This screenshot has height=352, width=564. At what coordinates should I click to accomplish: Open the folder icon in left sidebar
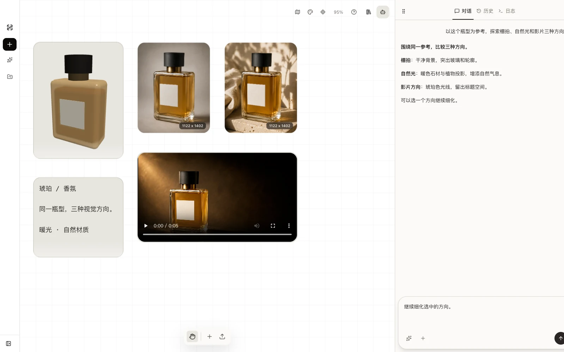pyautogui.click(x=10, y=77)
